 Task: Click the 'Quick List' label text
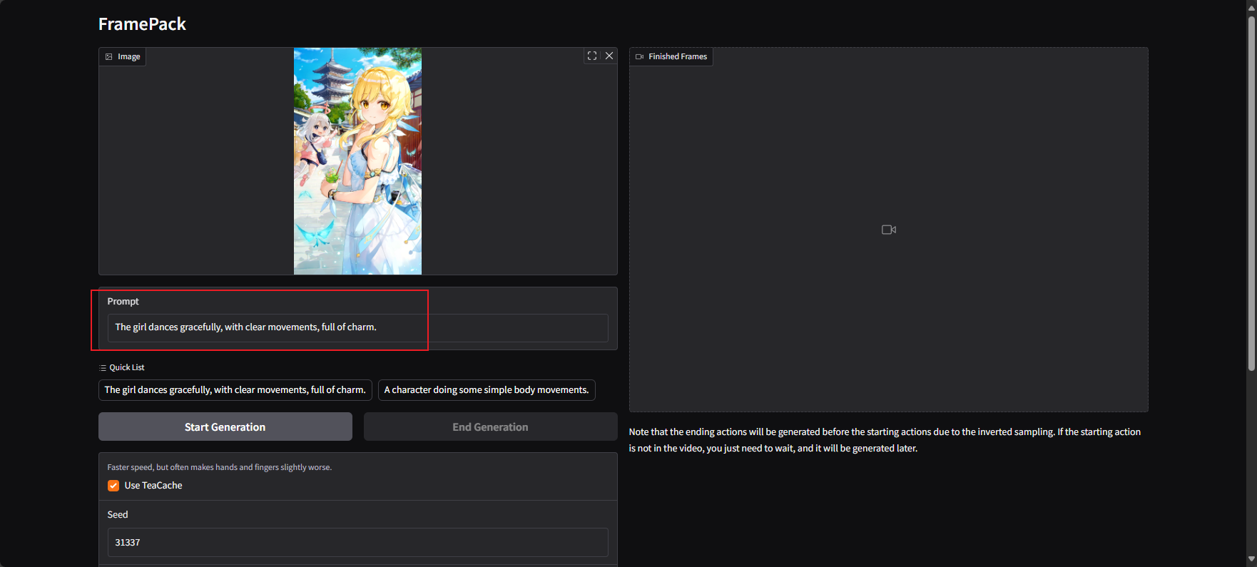[x=127, y=368]
